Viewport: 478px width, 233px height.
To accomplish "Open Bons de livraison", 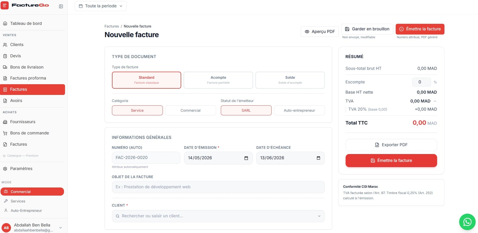I will (x=33, y=67).
